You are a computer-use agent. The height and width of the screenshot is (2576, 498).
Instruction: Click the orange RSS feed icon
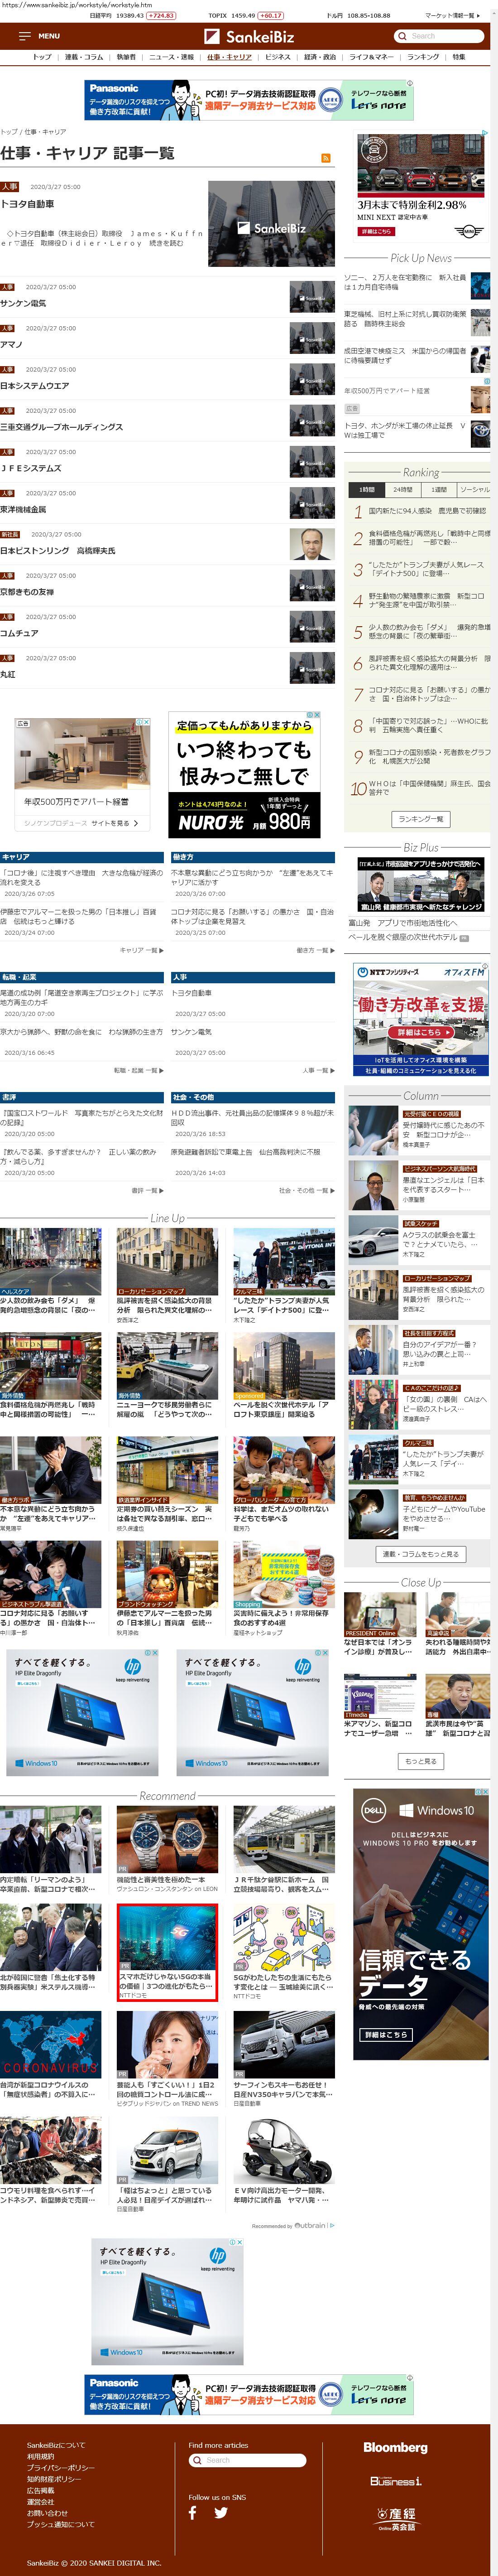pos(325,158)
